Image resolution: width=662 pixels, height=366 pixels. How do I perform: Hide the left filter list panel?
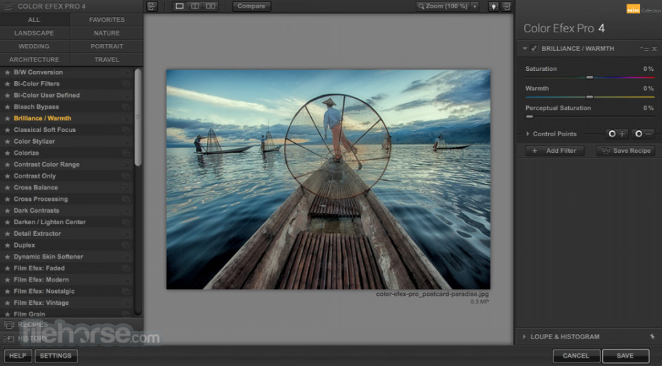pos(152,6)
